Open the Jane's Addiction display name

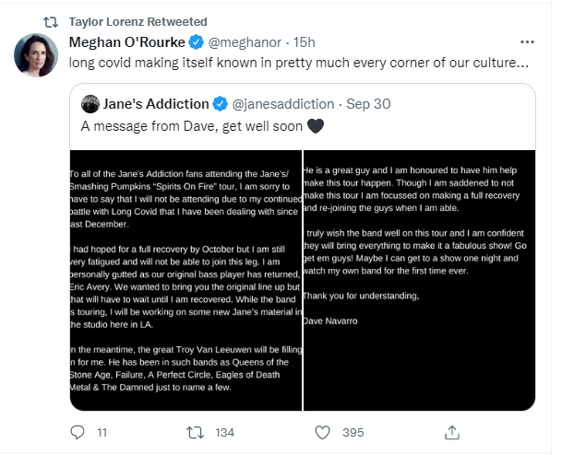tap(156, 104)
